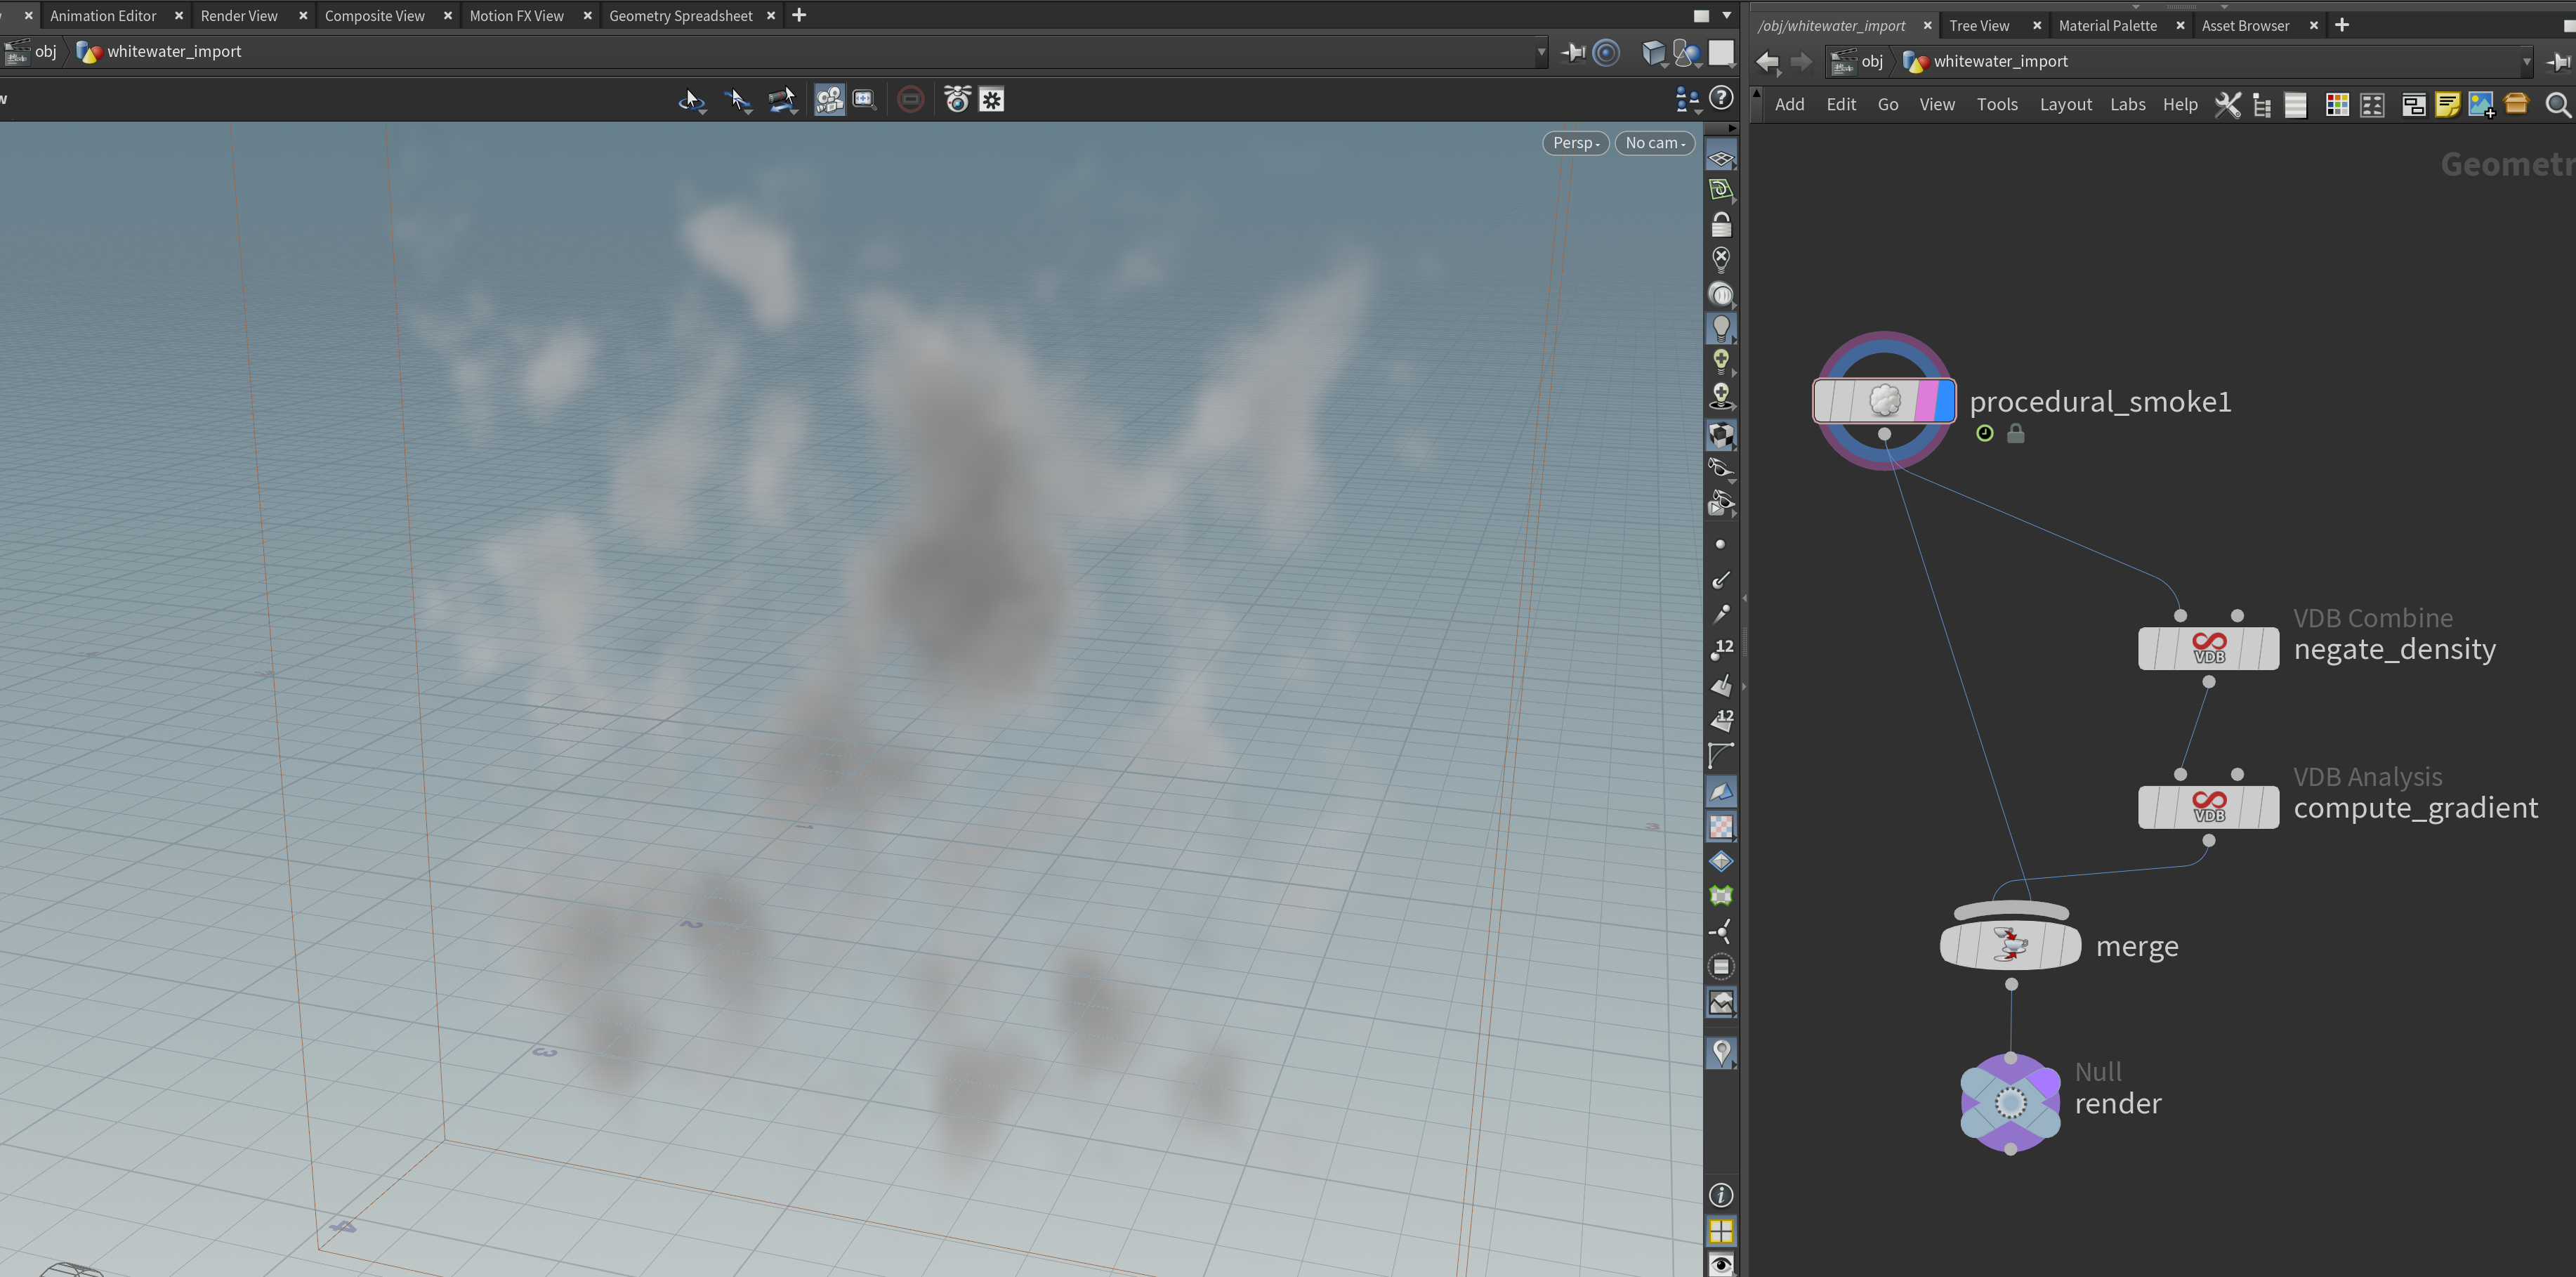Toggle visibility with the eye icon
The height and width of the screenshot is (1277, 2576).
click(x=1720, y=1265)
